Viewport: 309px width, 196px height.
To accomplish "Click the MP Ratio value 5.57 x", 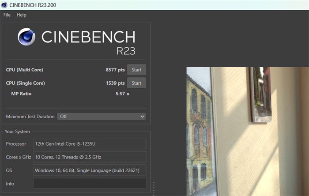I will [x=122, y=94].
